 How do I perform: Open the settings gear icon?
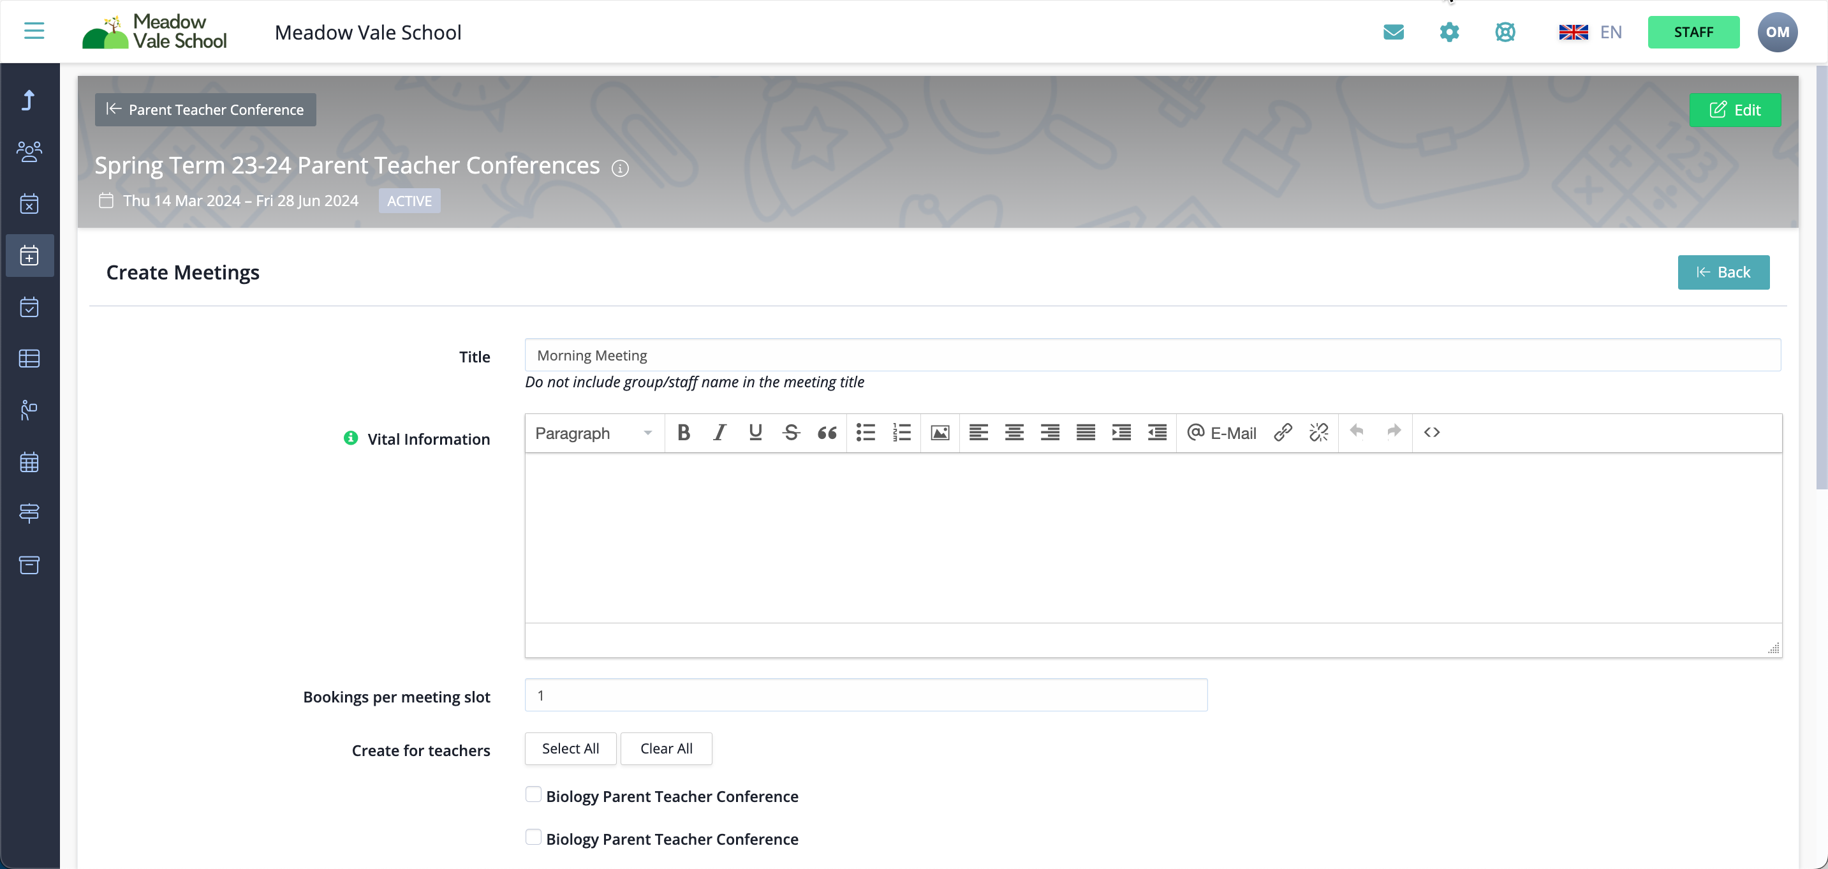point(1449,32)
